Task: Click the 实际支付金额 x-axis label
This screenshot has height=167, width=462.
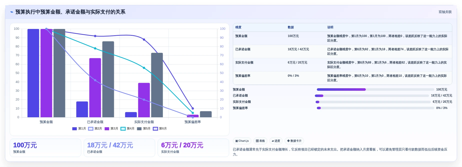Action: [x=144, y=122]
